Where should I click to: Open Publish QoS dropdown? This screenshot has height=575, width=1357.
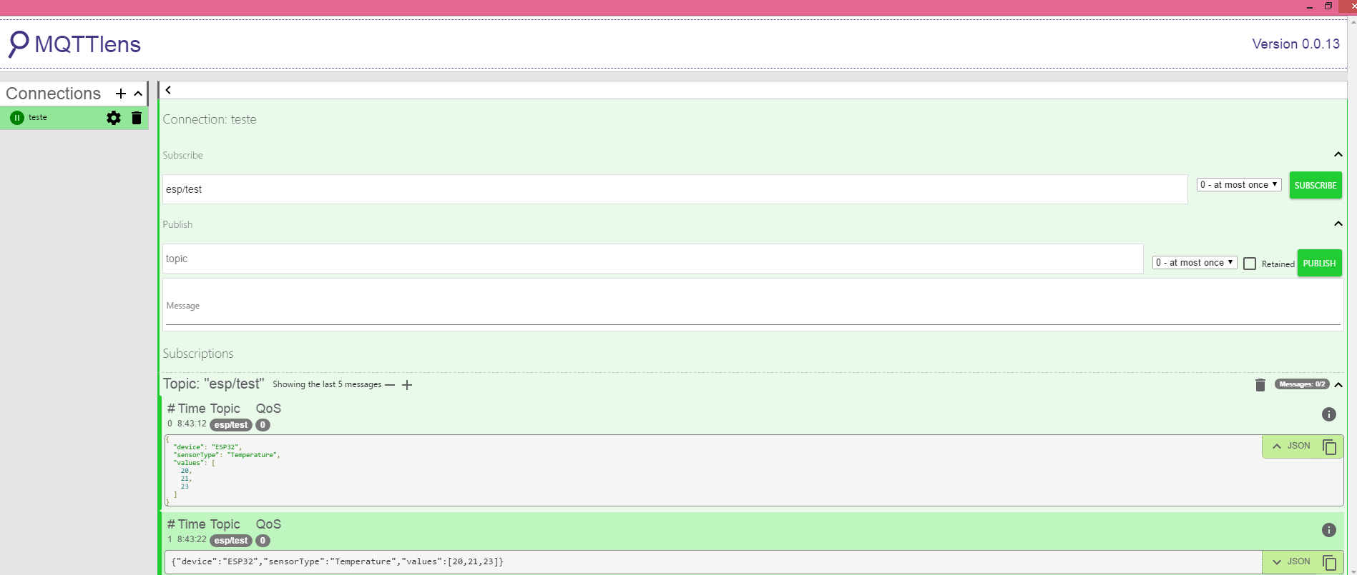click(1195, 262)
